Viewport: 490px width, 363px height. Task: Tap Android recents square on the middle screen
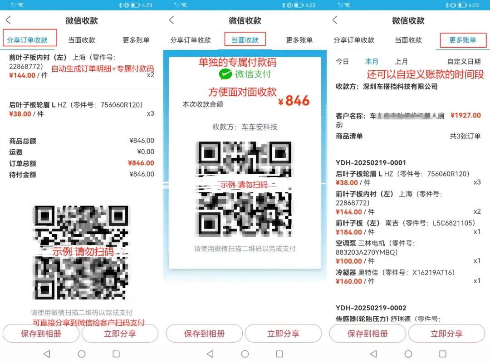[x=279, y=354]
